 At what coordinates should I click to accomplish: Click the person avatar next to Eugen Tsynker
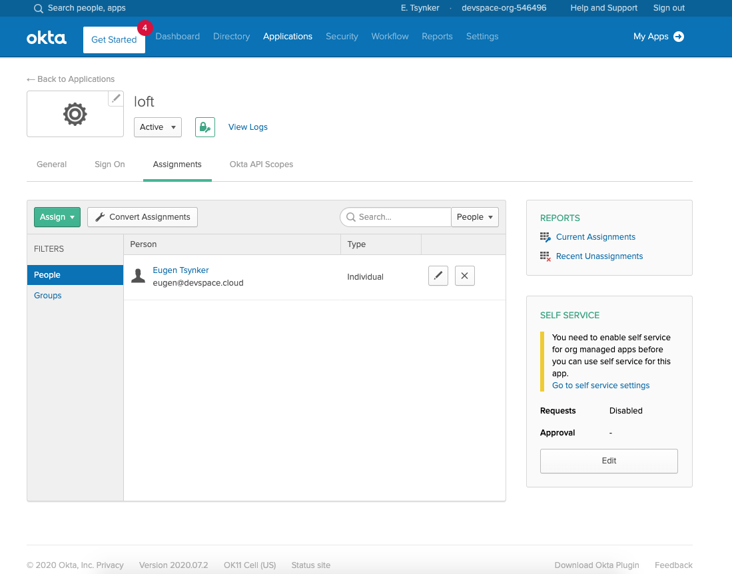coord(138,275)
